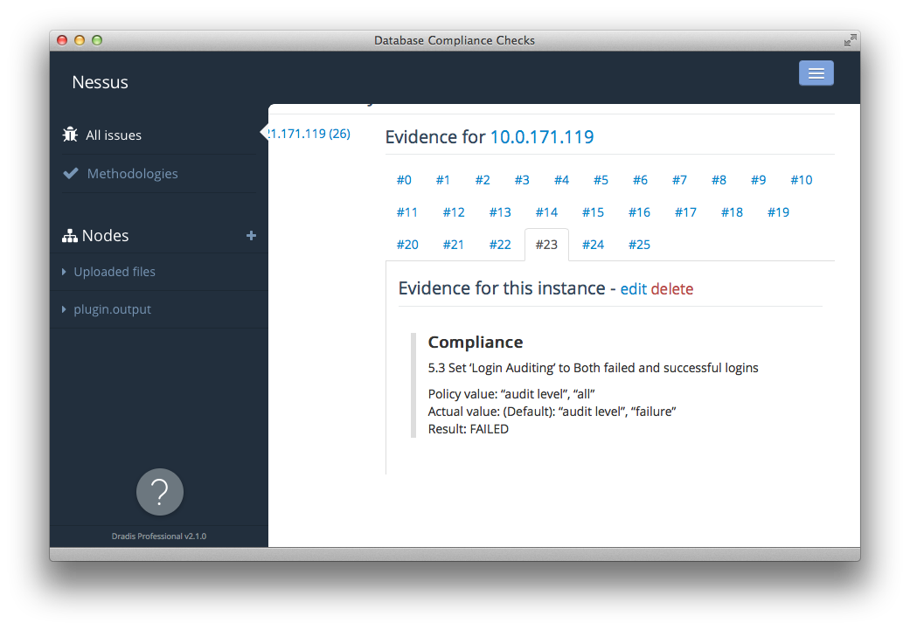
Task: Click the question mark help icon
Action: click(159, 491)
